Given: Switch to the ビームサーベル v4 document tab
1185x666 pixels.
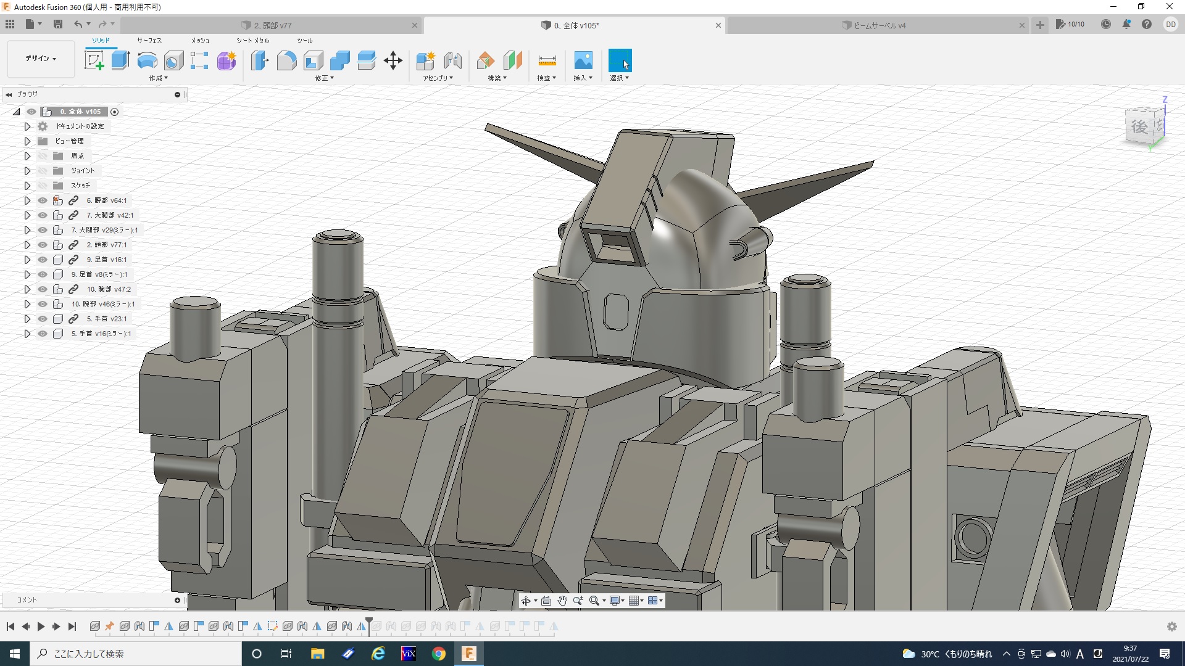Looking at the screenshot, I should pos(879,25).
